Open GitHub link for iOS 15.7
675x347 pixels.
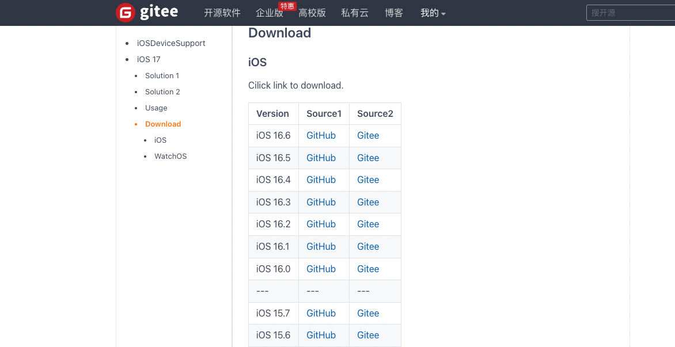tap(321, 313)
